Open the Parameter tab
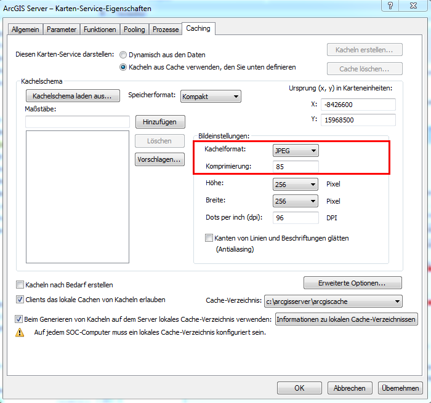431x403 pixels. coord(62,30)
